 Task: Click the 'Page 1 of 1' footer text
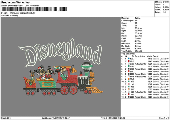point(164,118)
